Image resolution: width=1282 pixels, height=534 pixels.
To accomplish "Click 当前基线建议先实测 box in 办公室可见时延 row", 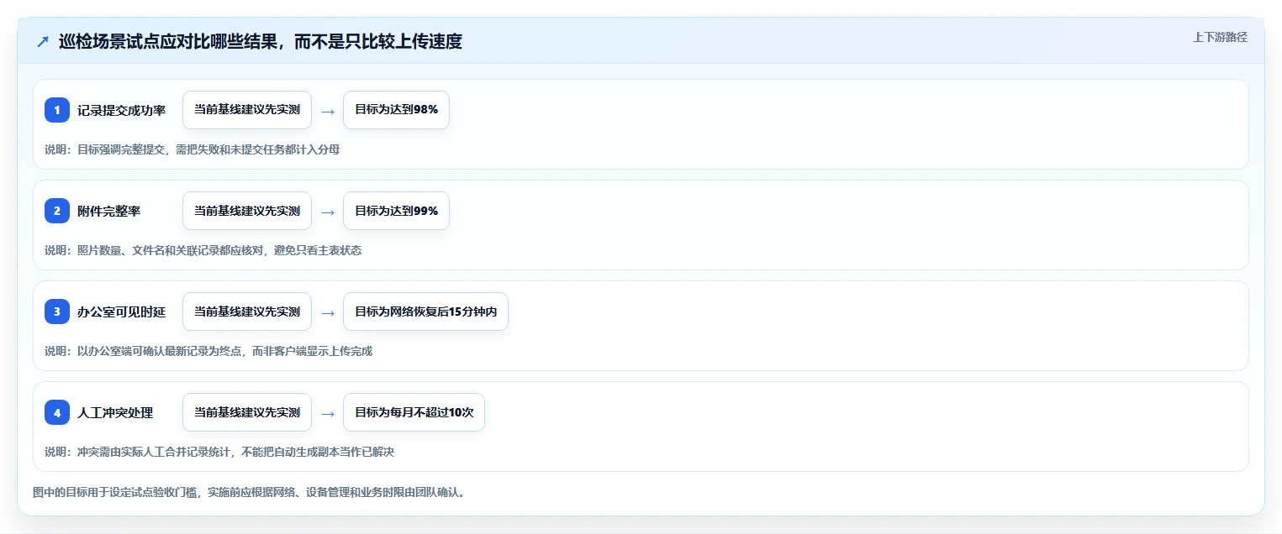I will 247,311.
